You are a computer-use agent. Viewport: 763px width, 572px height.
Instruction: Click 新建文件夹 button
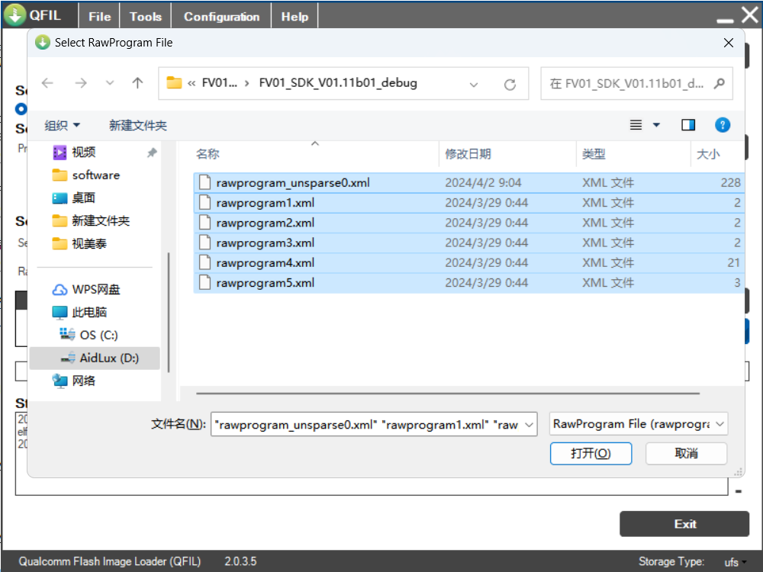[137, 126]
